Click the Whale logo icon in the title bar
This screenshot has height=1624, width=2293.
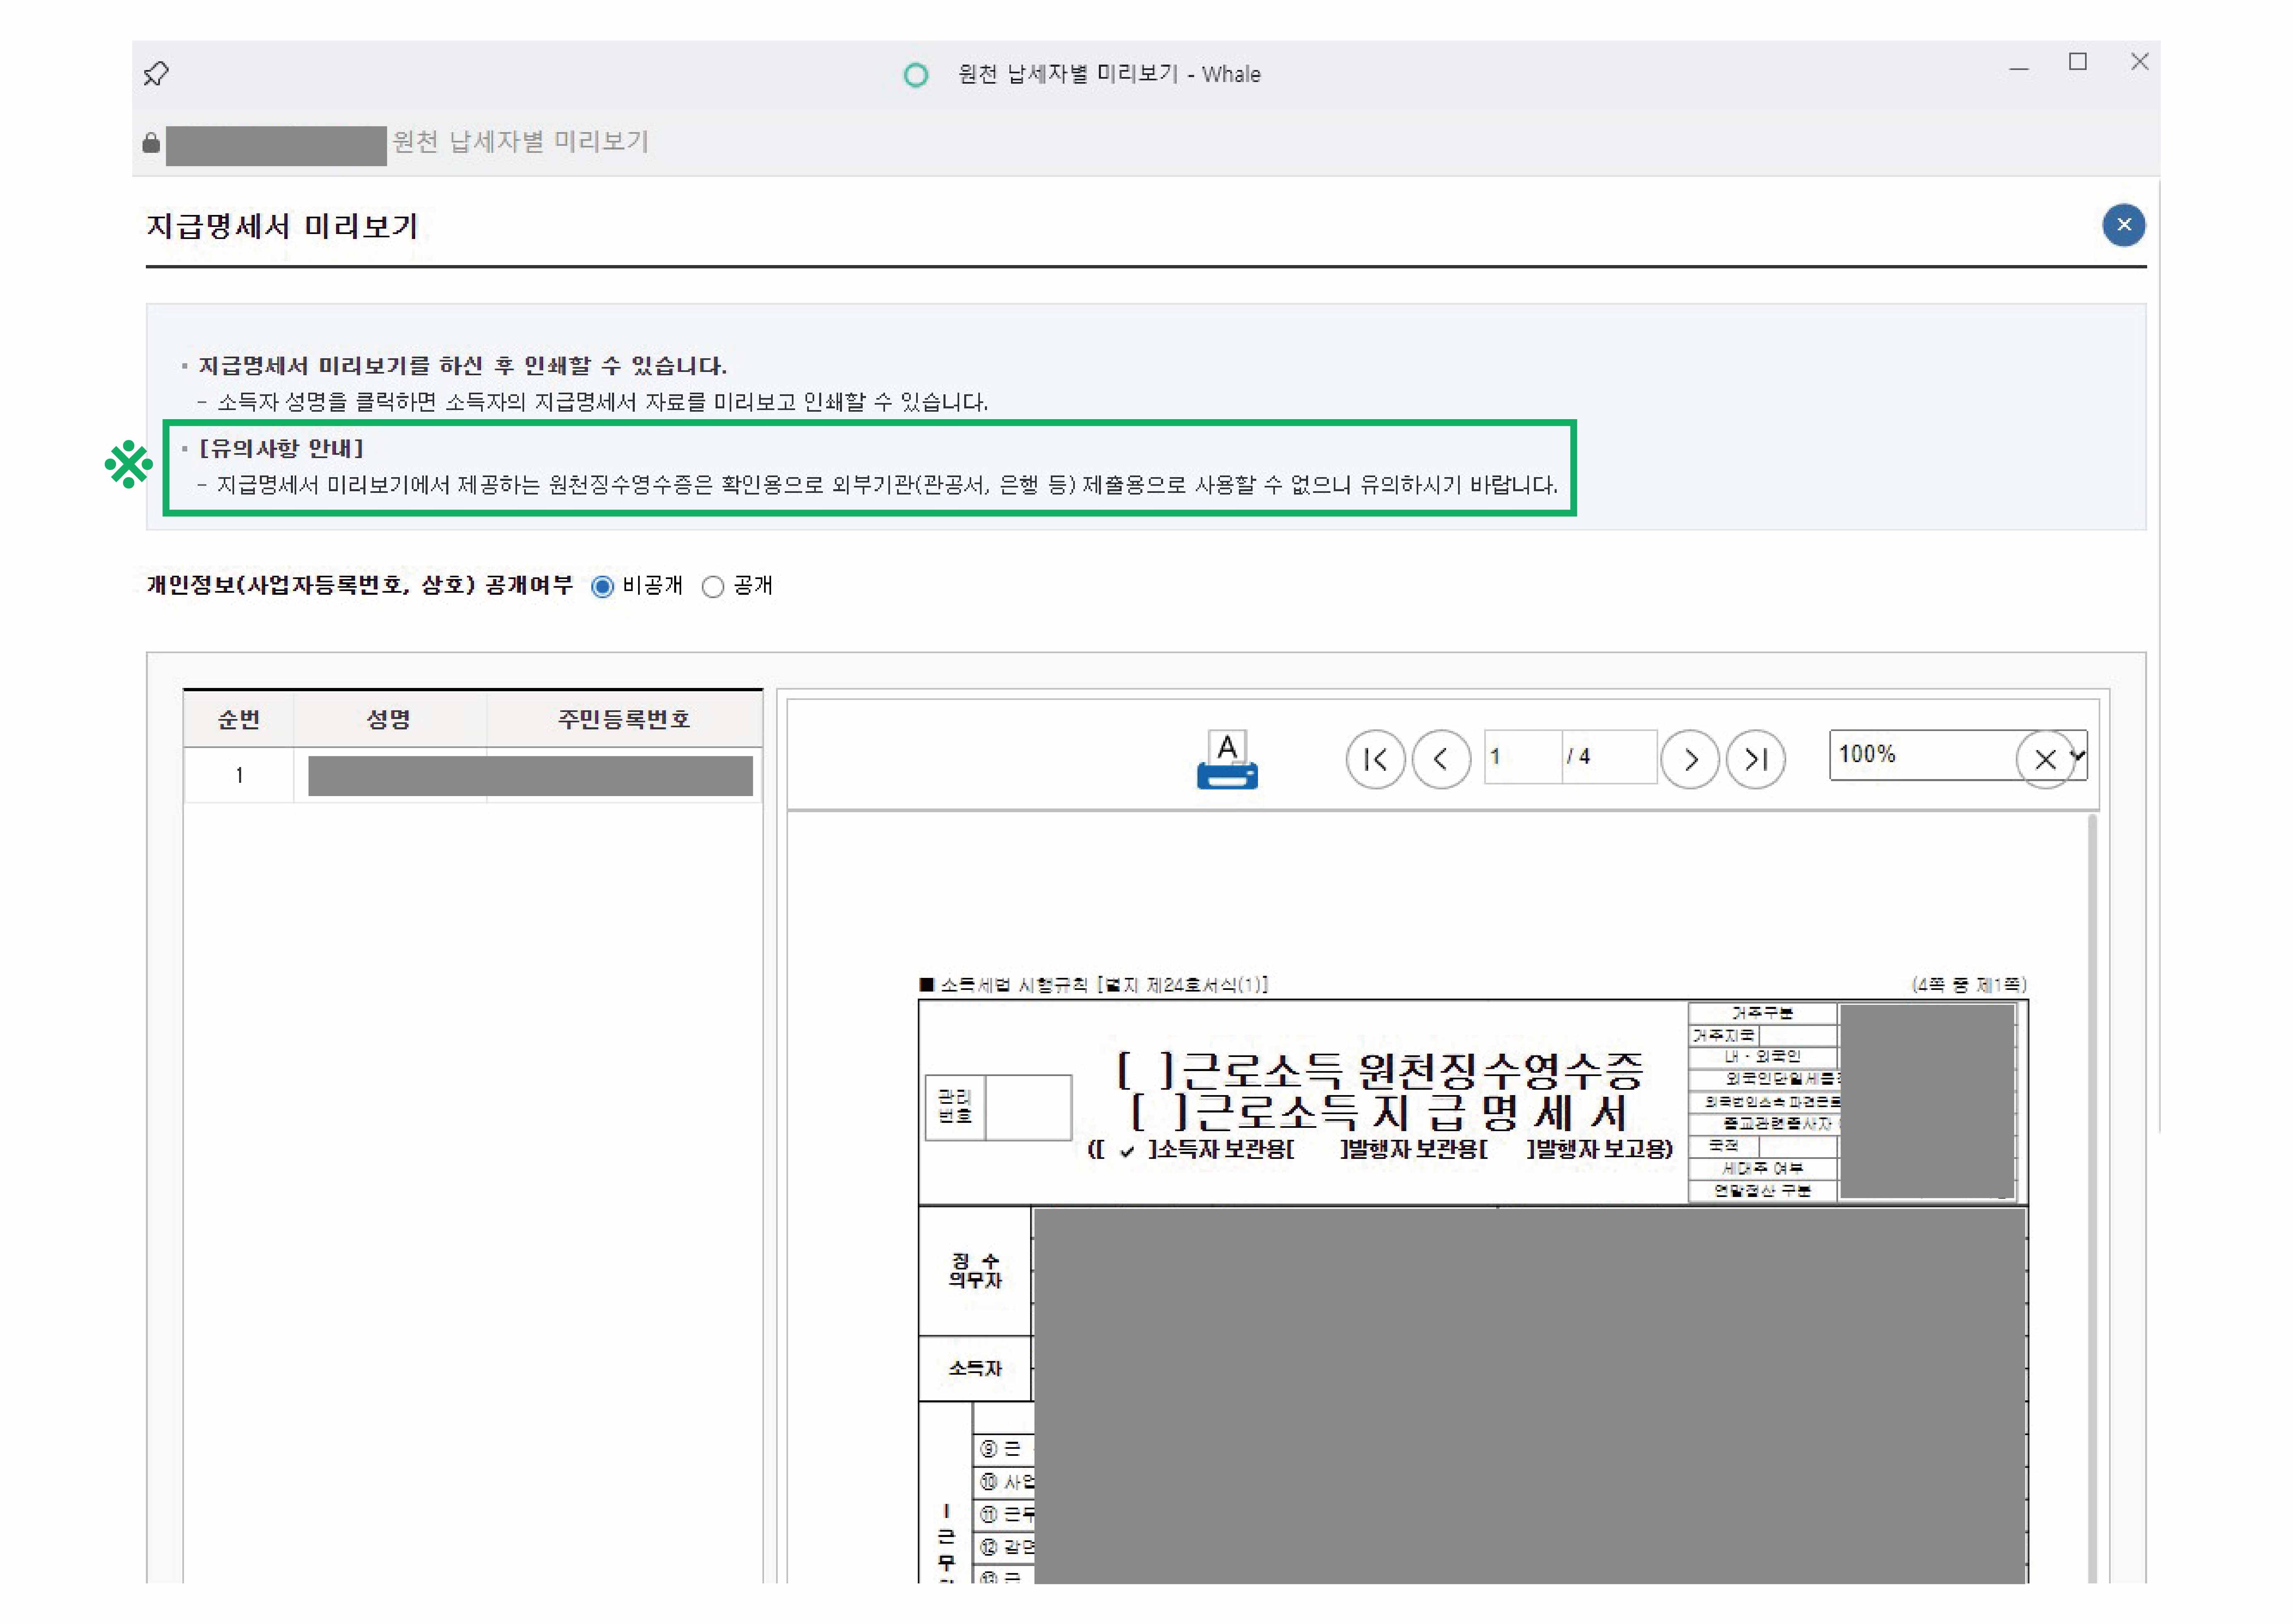point(914,75)
